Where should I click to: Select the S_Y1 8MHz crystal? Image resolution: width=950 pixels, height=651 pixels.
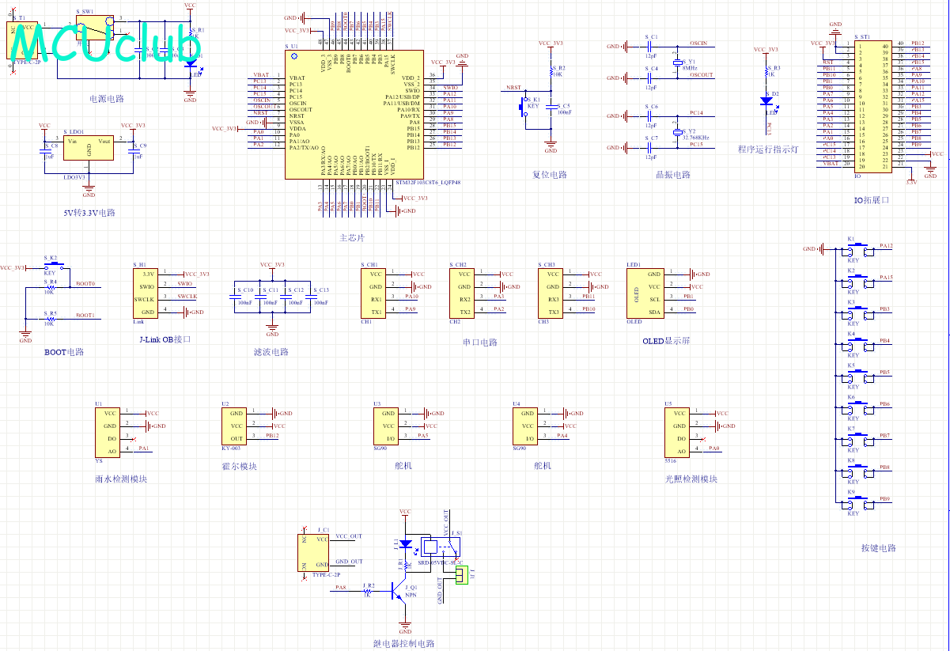[678, 63]
